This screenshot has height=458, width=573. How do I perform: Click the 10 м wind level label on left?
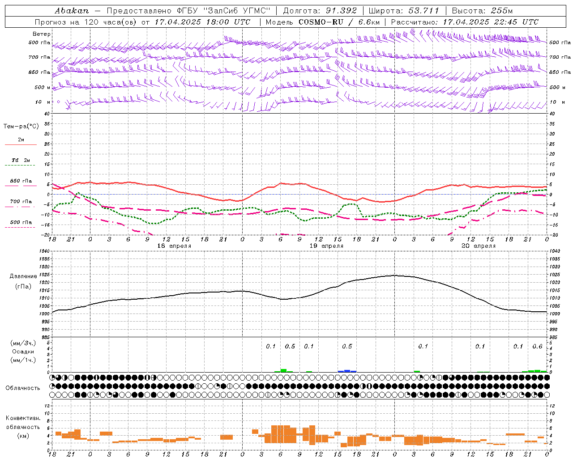[x=43, y=102]
